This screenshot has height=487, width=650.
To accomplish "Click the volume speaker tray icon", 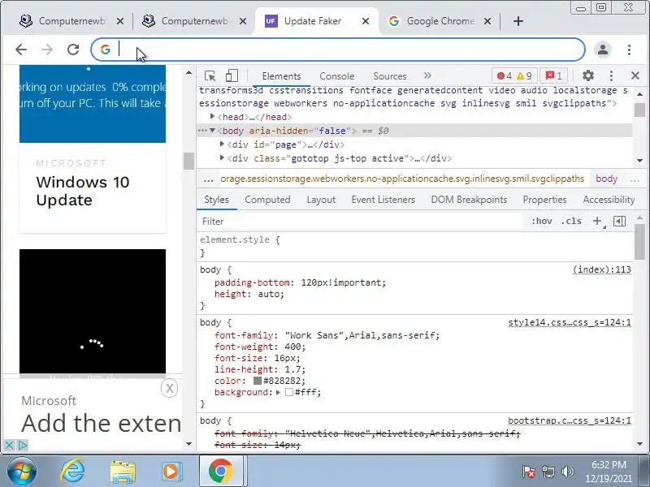I will pyautogui.click(x=567, y=472).
